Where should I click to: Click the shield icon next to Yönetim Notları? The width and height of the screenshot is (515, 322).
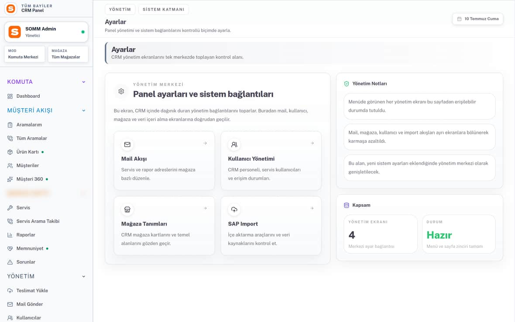click(346, 84)
